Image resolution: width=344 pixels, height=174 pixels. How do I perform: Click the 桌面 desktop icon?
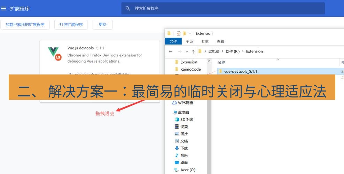177,163
